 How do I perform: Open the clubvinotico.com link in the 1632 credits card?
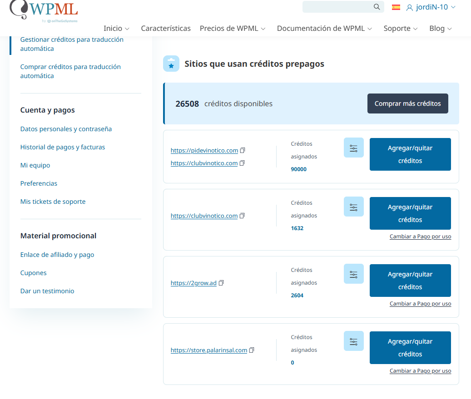point(204,216)
